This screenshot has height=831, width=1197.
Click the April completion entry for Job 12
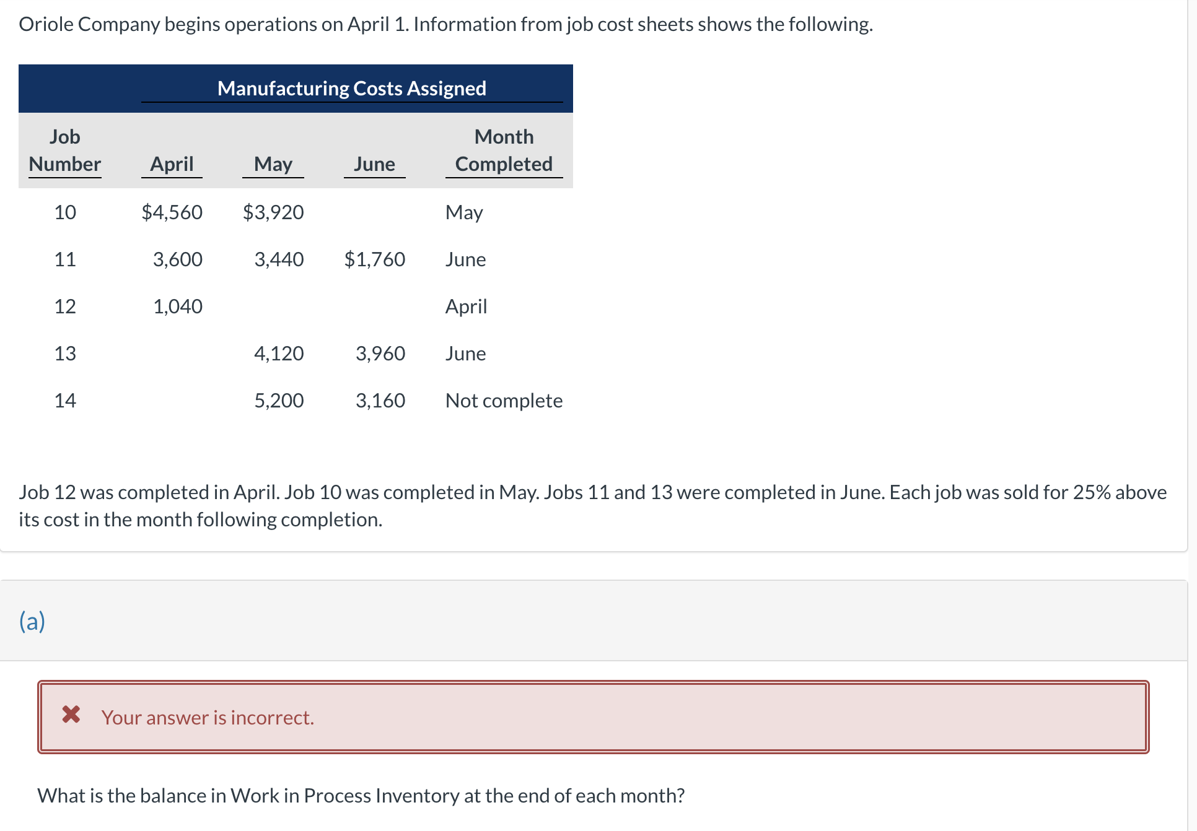(x=465, y=306)
